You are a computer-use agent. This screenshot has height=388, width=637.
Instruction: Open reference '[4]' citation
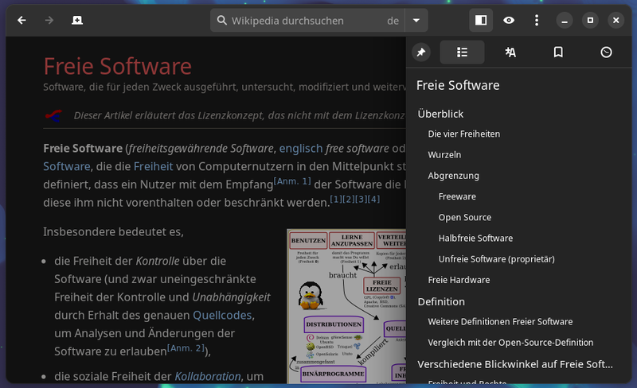coord(373,200)
